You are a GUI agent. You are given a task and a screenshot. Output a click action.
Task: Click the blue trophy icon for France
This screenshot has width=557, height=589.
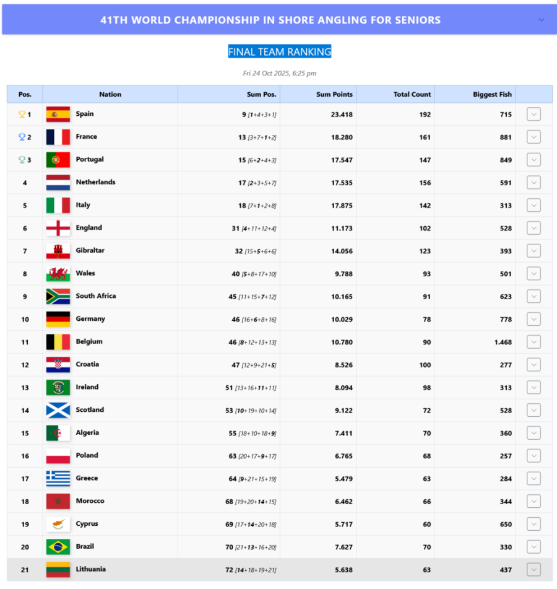[22, 137]
